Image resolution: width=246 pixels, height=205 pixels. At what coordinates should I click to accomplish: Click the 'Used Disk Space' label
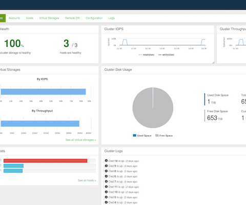[x=218, y=95]
